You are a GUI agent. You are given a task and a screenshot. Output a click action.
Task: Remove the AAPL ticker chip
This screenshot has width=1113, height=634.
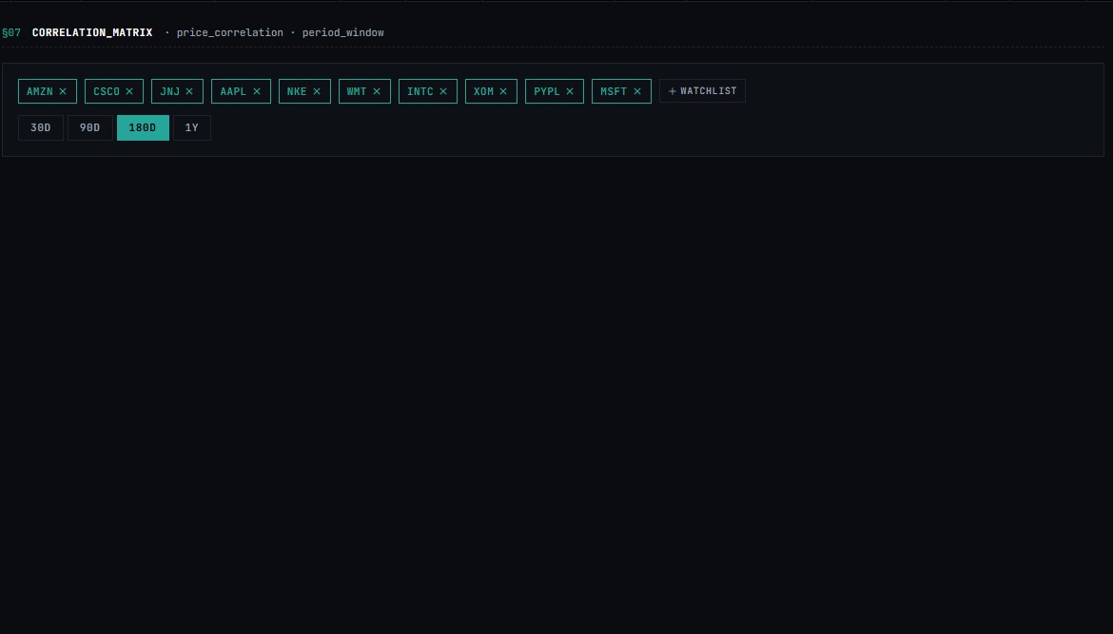pos(257,91)
